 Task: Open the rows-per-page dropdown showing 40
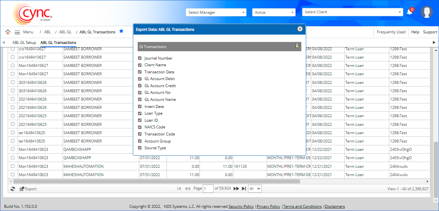255,189
